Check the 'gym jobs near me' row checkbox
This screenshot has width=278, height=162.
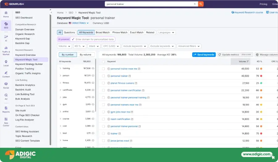(x=103, y=112)
